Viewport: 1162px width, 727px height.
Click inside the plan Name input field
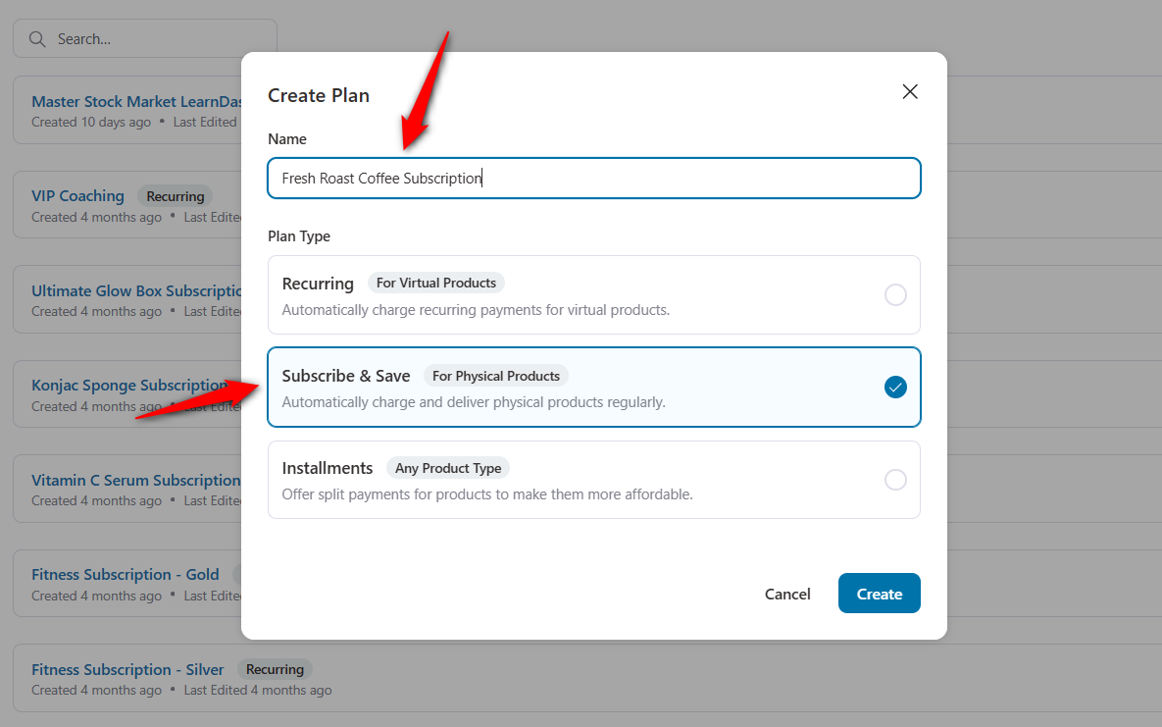coord(593,178)
